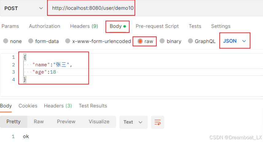Viewport: 263px width, 142px height.
Task: Switch response view to Raw
Action: coord(39,121)
